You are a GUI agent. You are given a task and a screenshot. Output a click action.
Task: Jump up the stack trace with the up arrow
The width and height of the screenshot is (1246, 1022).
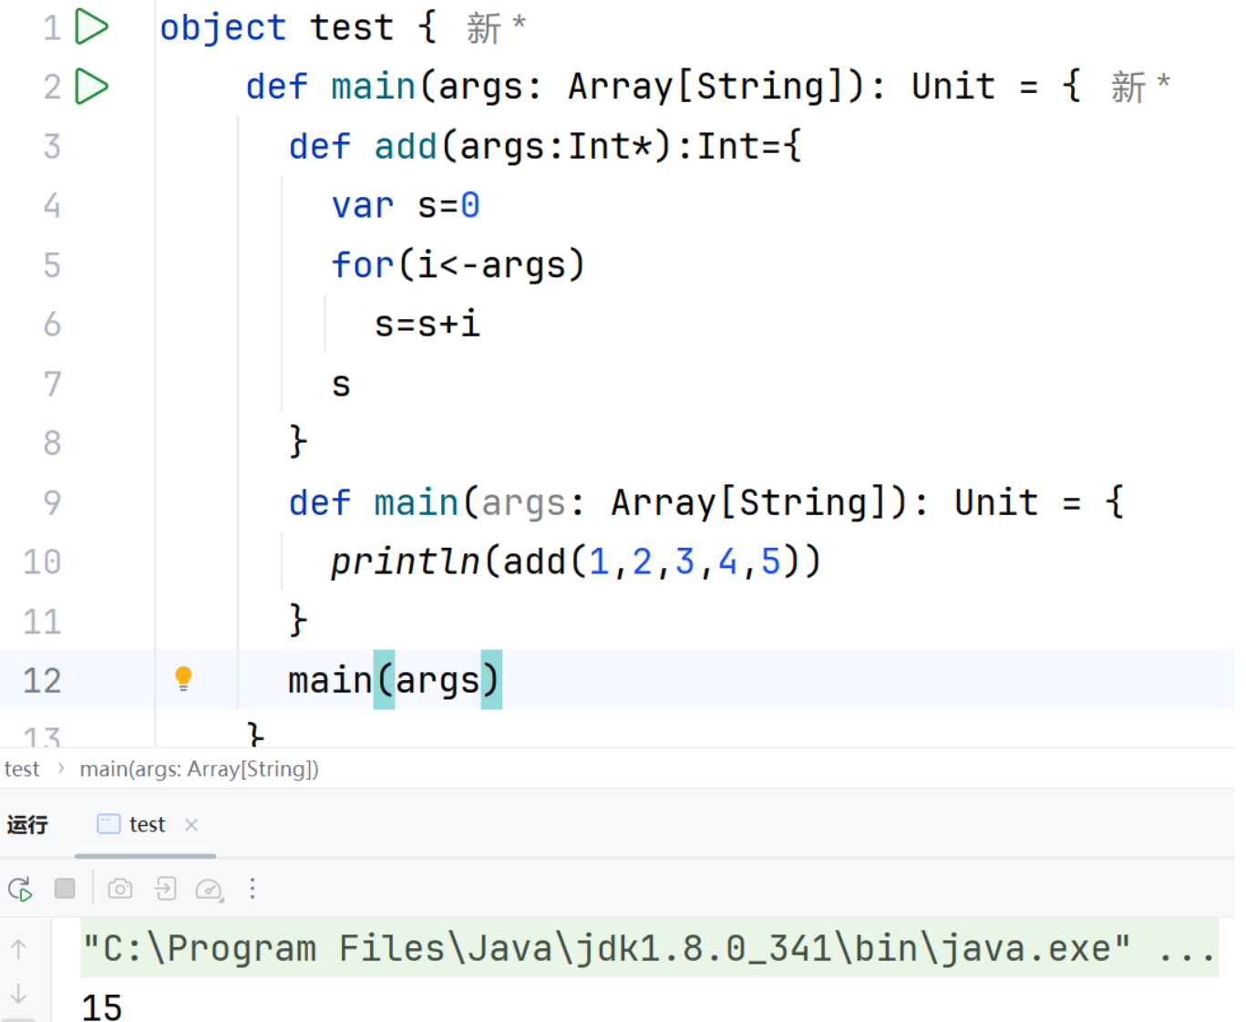(18, 949)
